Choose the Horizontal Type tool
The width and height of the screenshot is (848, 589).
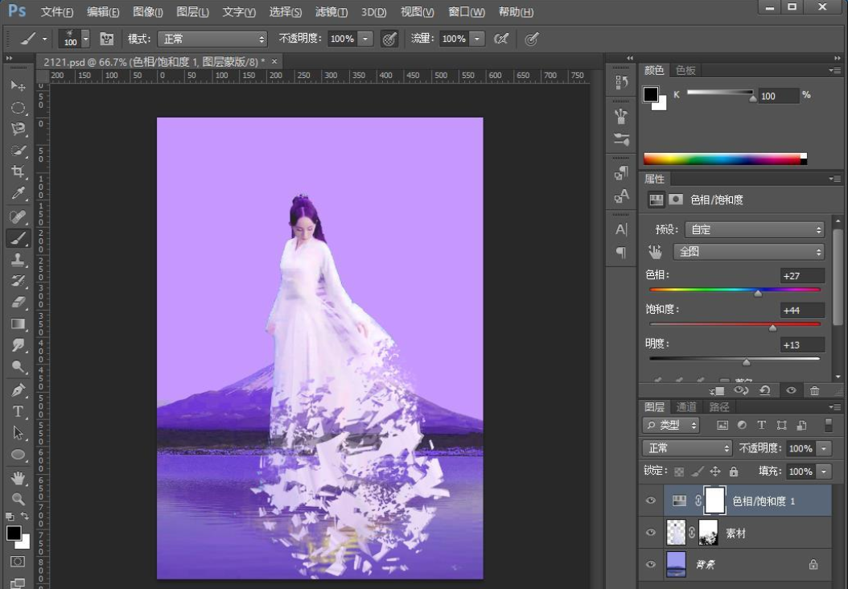pyautogui.click(x=18, y=411)
